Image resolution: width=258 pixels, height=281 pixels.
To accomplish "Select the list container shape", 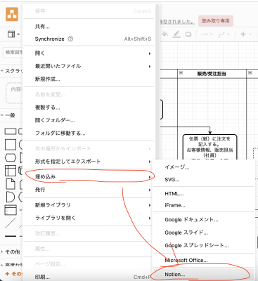I will pyautogui.click(x=11, y=210).
